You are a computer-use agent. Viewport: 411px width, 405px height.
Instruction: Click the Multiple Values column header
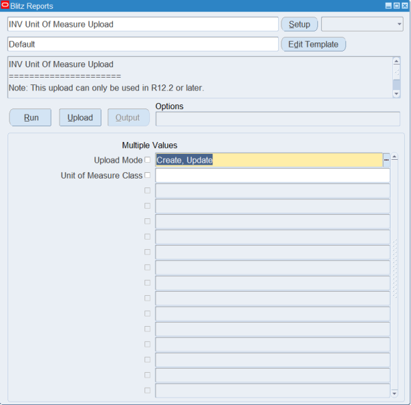tap(149, 146)
